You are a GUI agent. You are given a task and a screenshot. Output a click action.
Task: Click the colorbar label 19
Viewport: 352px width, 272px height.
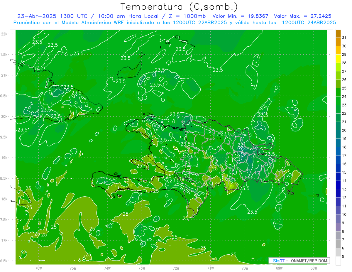(344, 139)
